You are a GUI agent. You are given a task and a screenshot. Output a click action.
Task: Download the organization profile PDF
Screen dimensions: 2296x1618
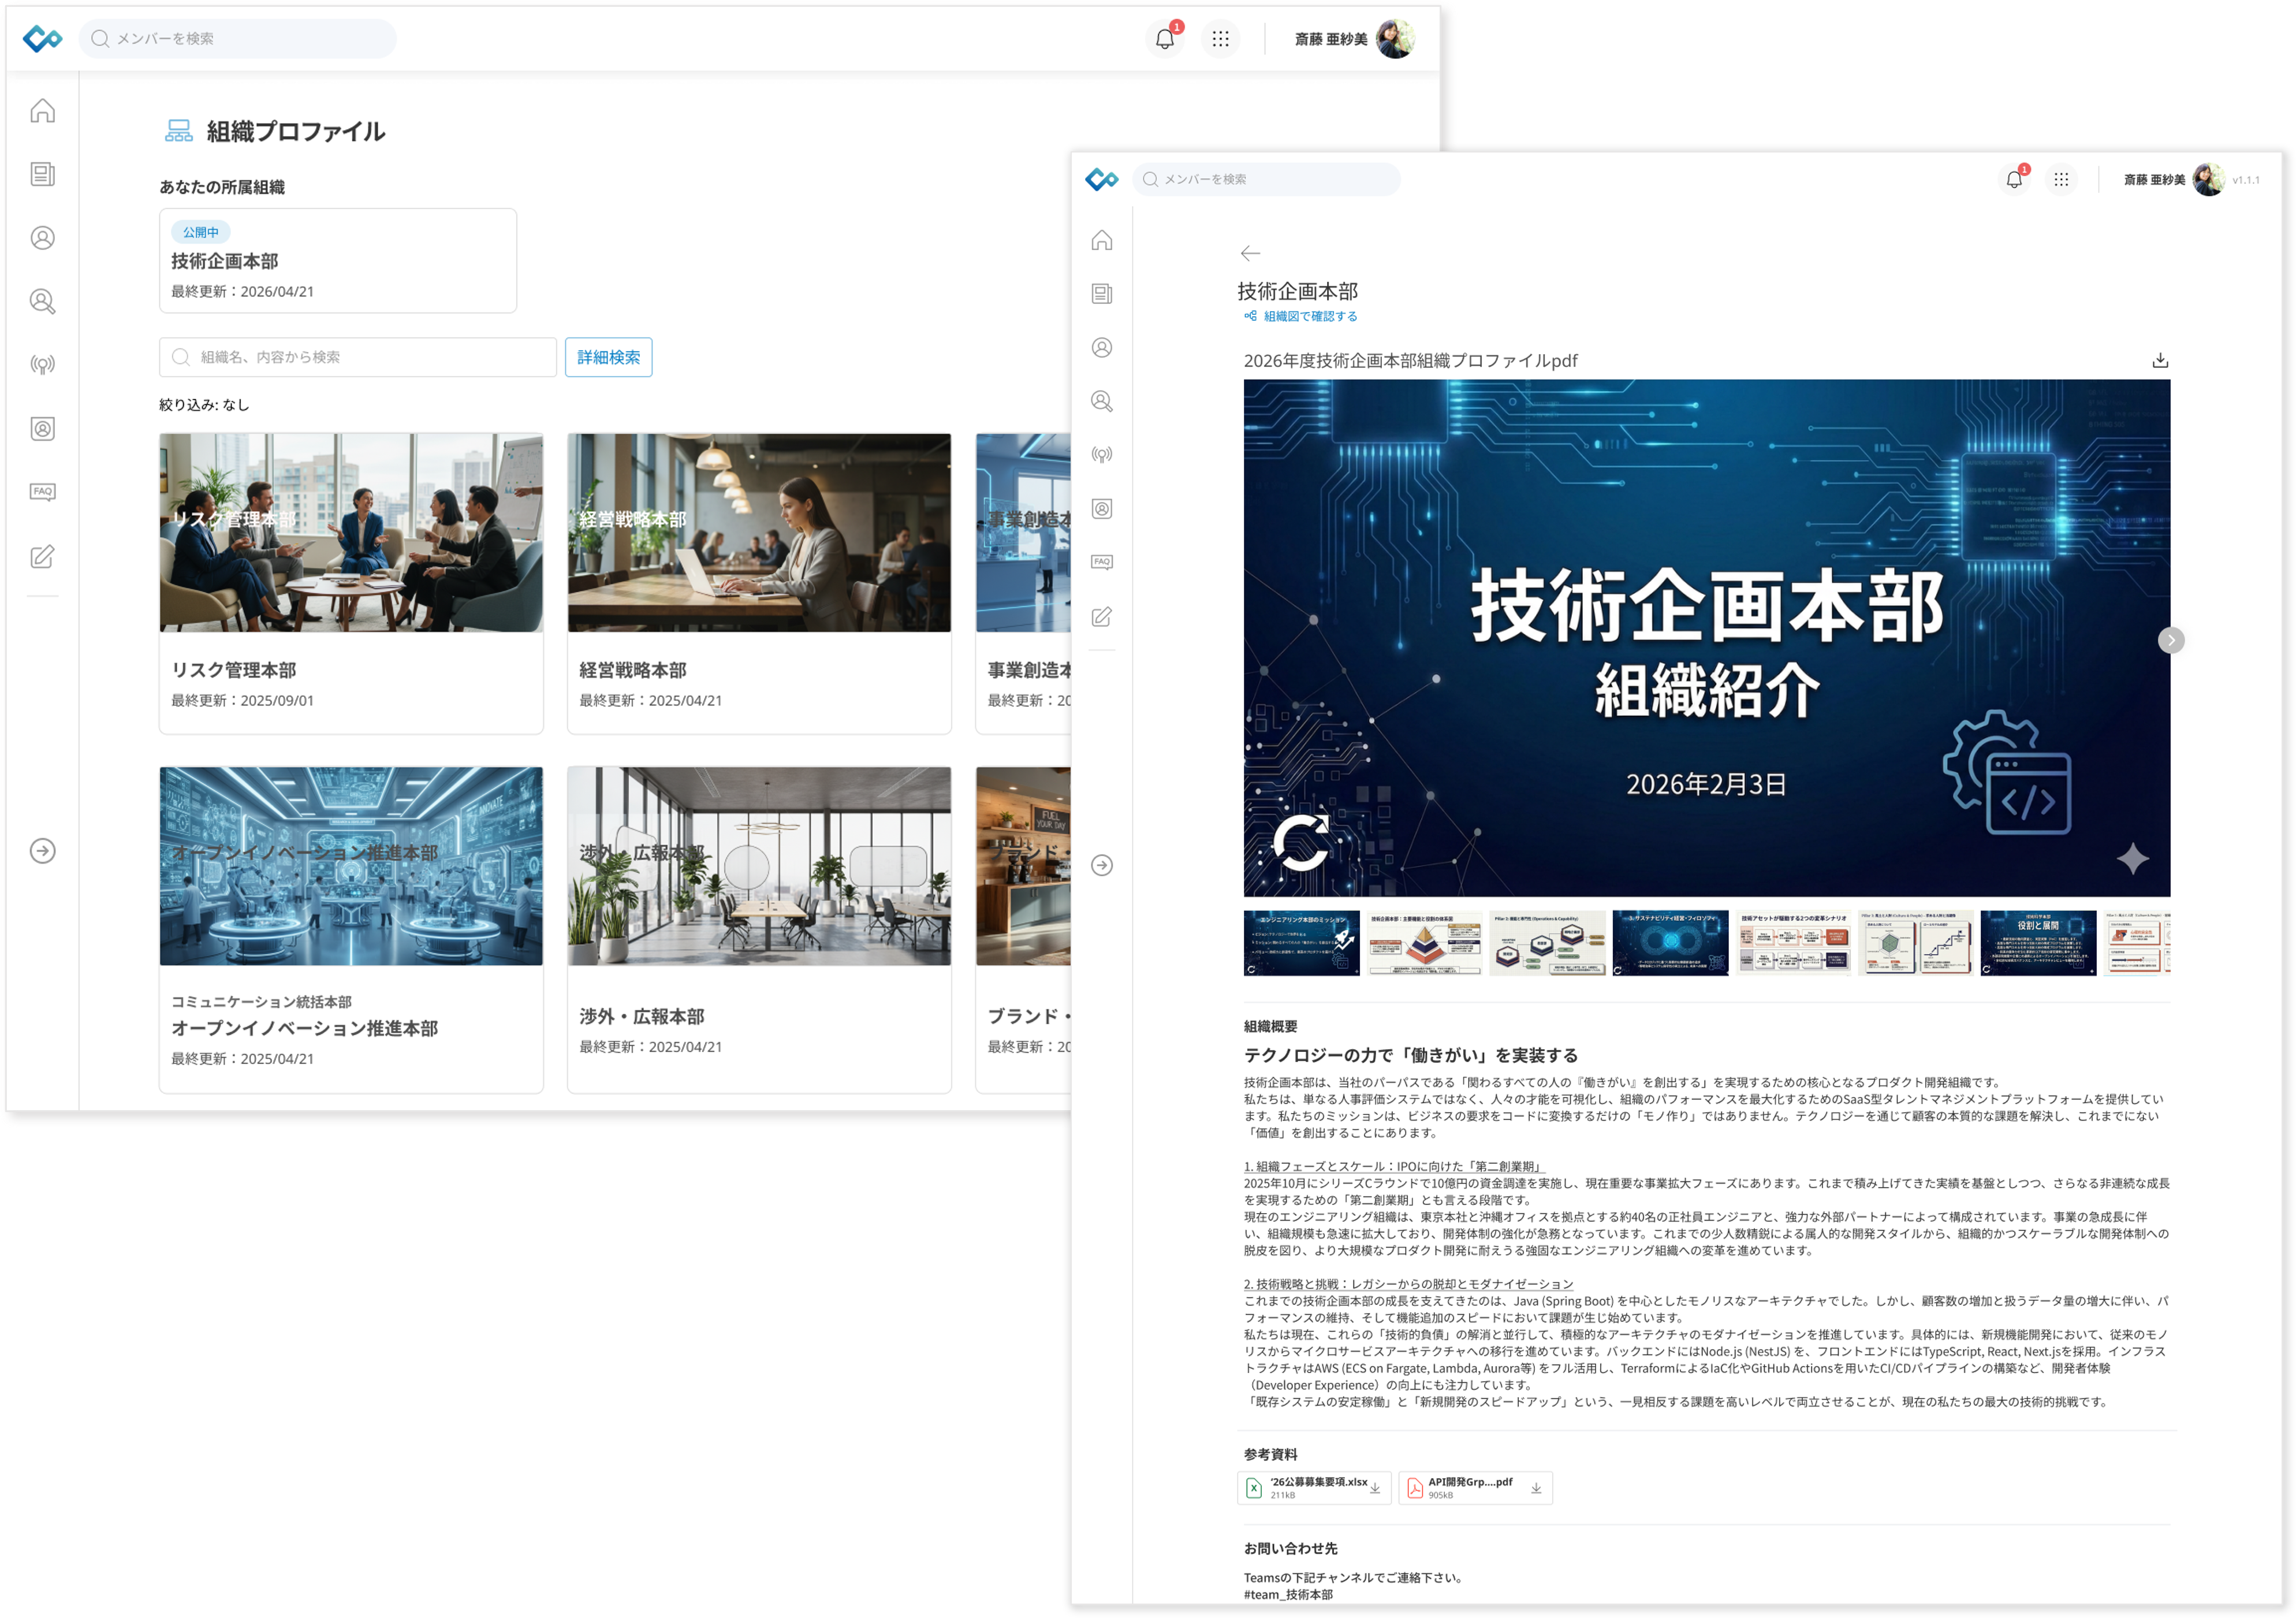pyautogui.click(x=2160, y=360)
